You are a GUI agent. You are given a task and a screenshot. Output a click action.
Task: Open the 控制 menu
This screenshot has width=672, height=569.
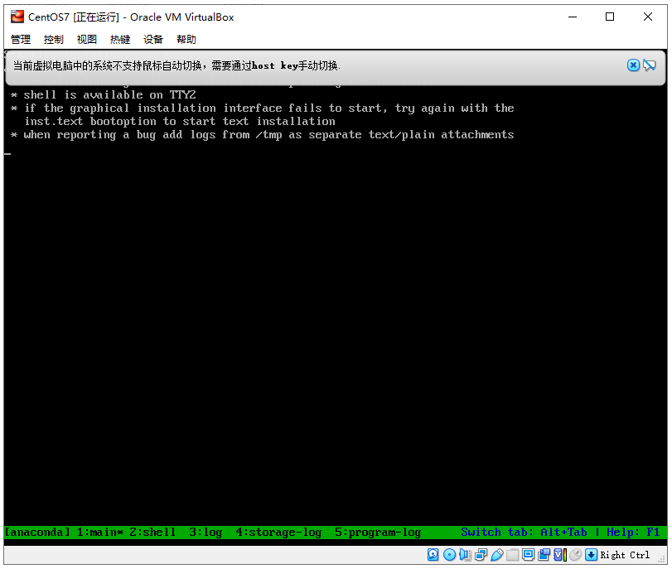click(x=54, y=39)
